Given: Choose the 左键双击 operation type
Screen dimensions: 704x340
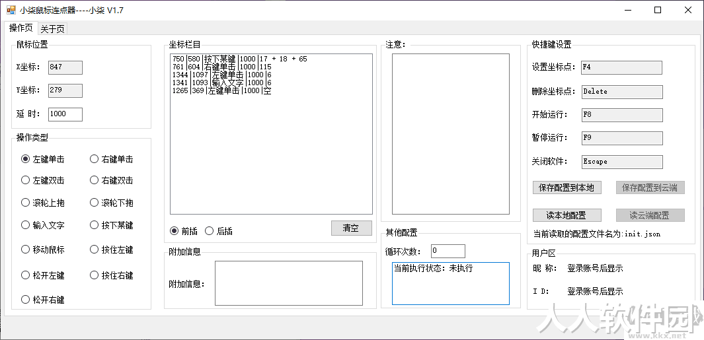Looking at the screenshot, I should [x=43, y=180].
